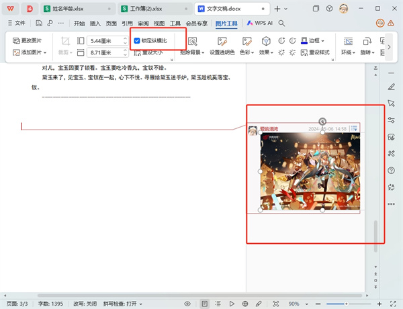Start reading mode with the play icon

pos(232,304)
